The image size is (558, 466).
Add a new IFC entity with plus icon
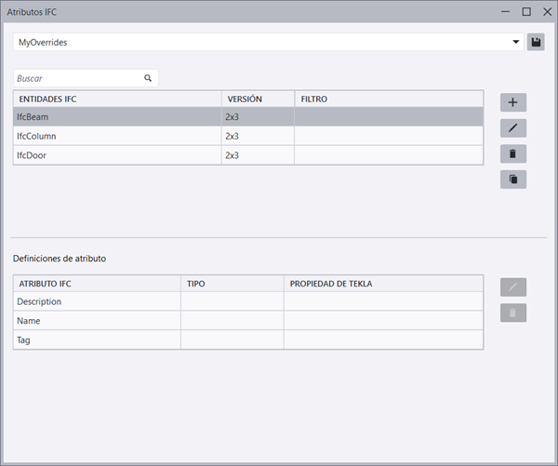pos(512,102)
